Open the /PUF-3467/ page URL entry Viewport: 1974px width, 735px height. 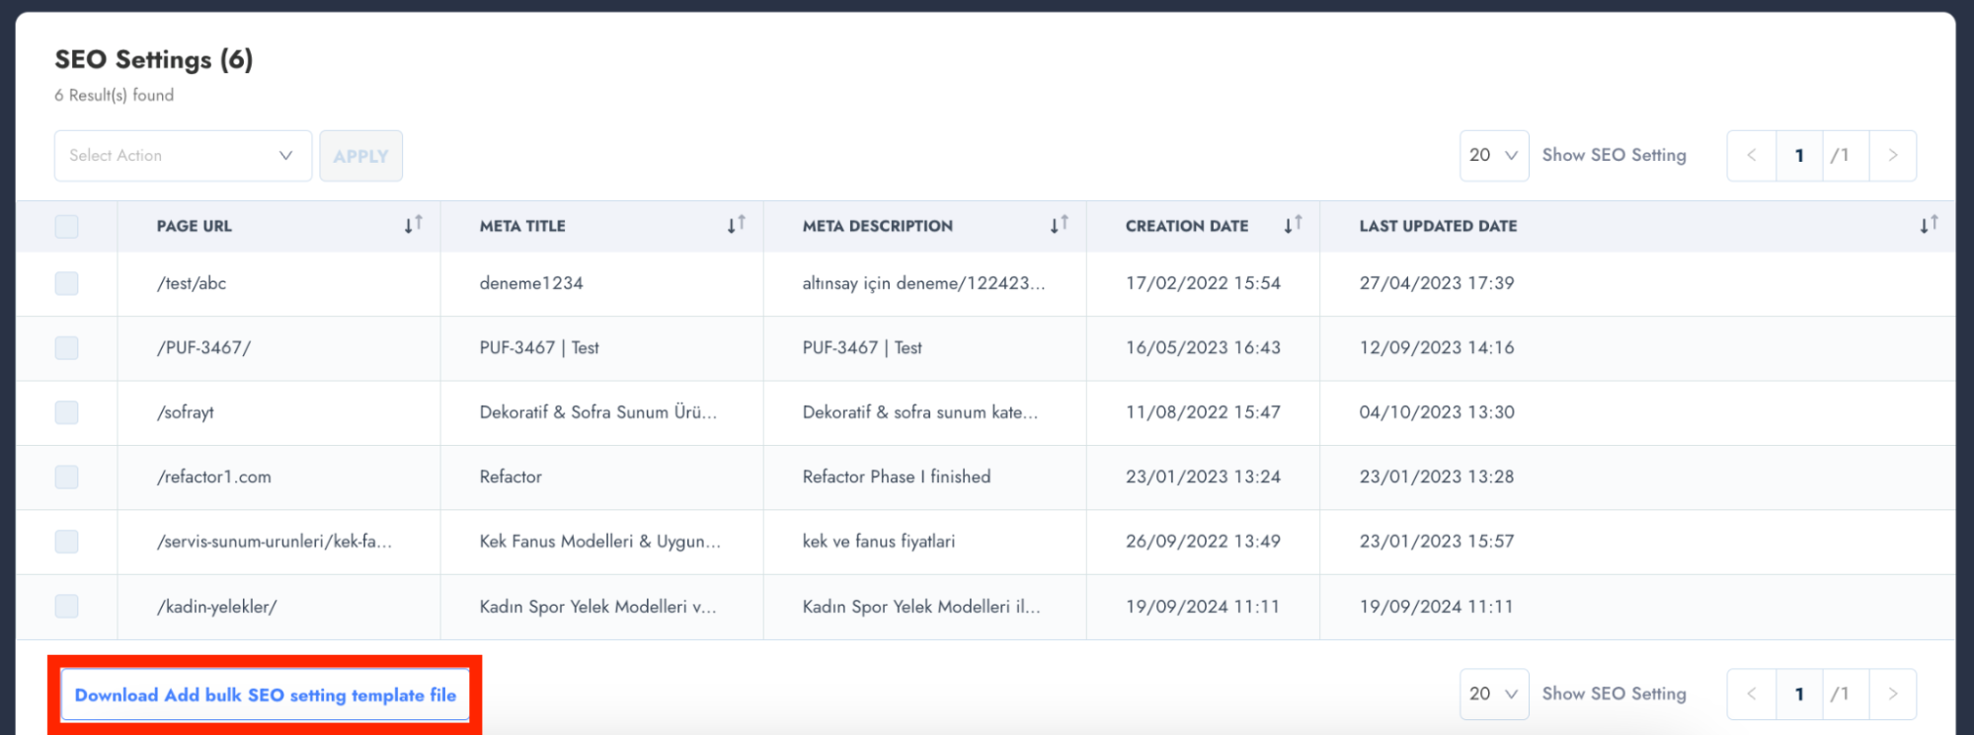203,347
